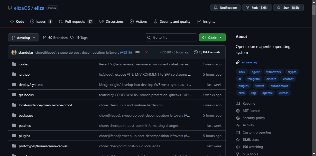Screen dimensions: 316x156
Task: Select the crypto topic tag
Action: (x=292, y=72)
